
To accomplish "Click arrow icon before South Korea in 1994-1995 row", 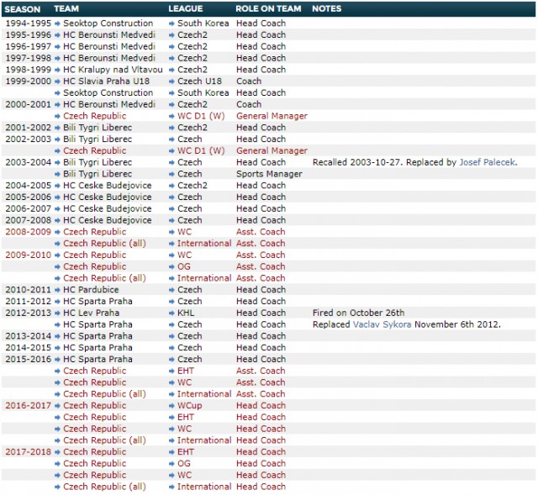I will click(171, 24).
